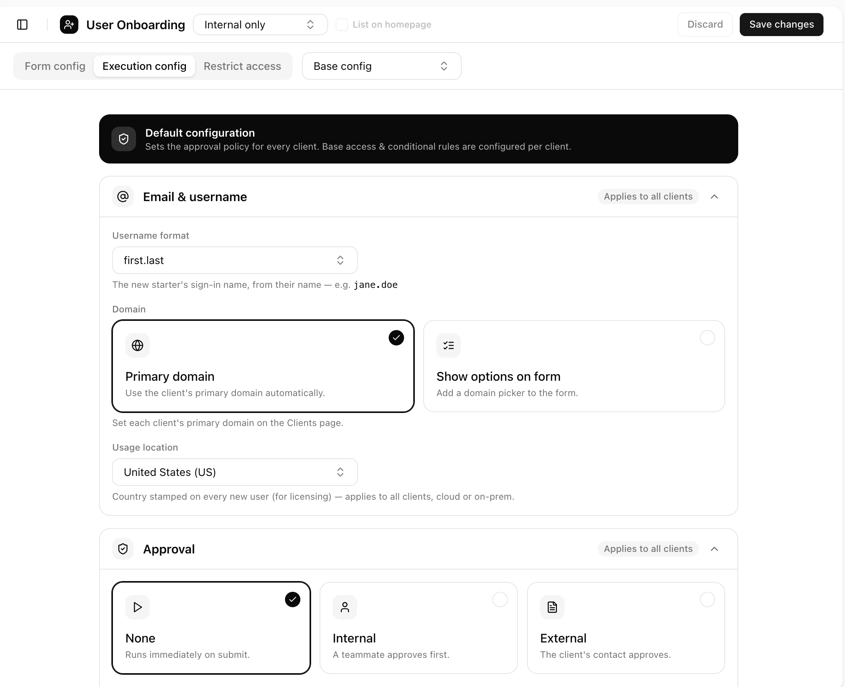Image resolution: width=845 pixels, height=687 pixels.
Task: Click Applies to all clients badge in Approval section
Action: pyautogui.click(x=648, y=549)
